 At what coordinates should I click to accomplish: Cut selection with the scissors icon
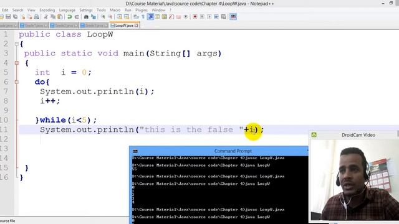point(46,17)
